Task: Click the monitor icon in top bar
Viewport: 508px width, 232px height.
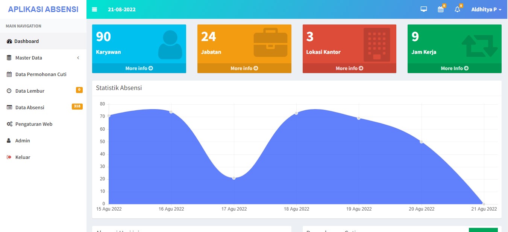Action: 424,9
